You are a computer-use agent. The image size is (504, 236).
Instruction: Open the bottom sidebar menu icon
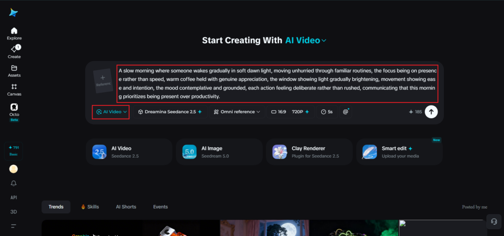pyautogui.click(x=13, y=226)
